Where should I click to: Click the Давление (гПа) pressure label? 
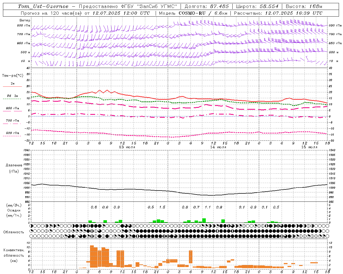14,168
